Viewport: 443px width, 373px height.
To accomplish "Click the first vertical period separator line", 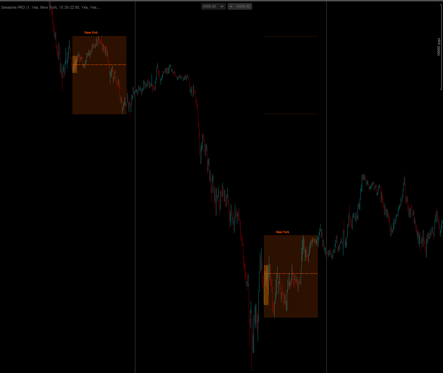I will [x=135, y=208].
